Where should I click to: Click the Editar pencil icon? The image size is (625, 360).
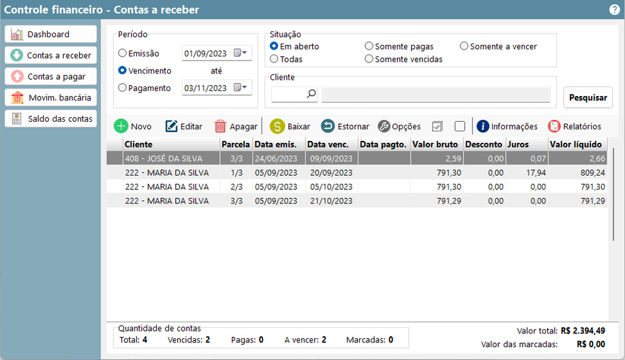[x=172, y=127]
